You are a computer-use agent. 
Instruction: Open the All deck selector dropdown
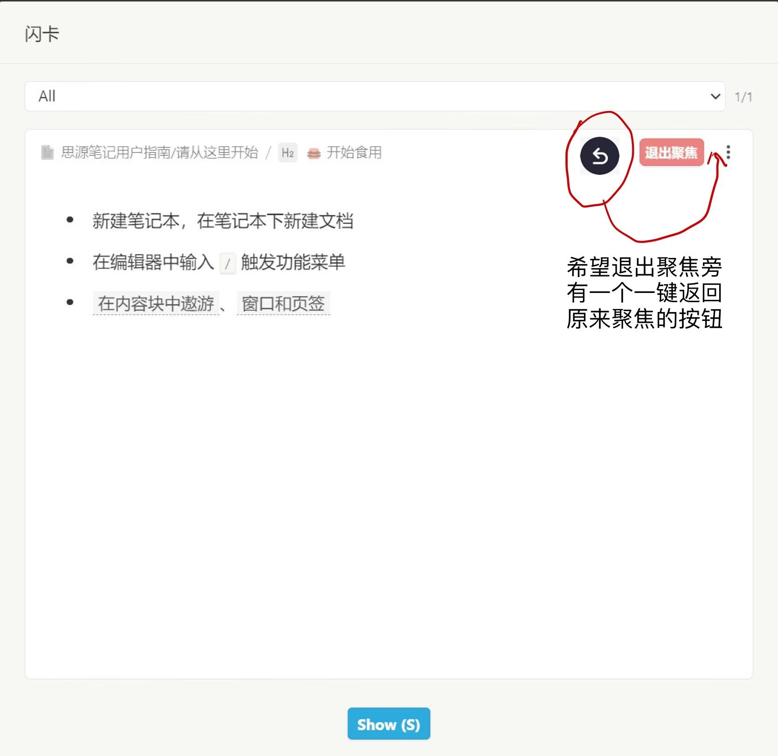click(373, 97)
